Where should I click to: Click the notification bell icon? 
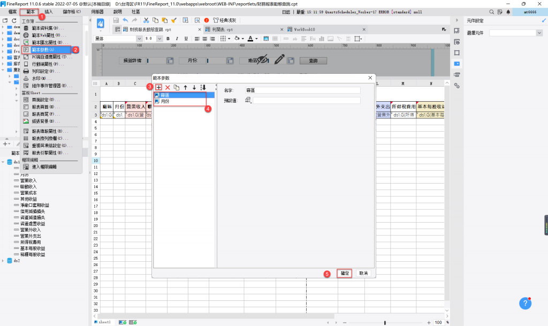[508, 12]
